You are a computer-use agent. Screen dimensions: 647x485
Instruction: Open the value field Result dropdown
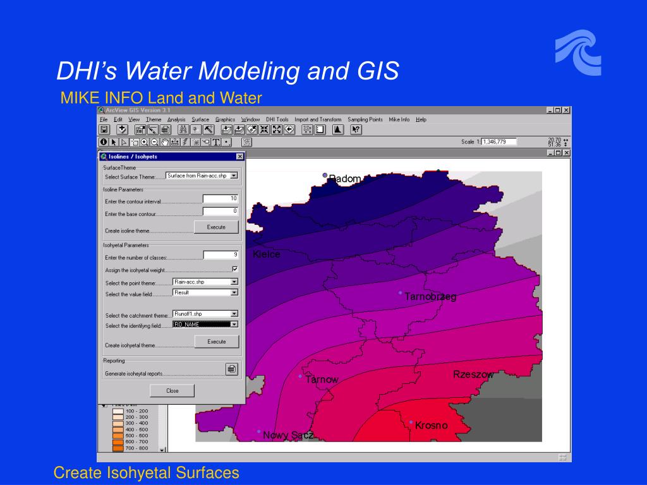coord(234,292)
